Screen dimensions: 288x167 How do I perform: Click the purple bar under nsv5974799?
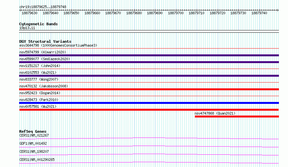149,55
